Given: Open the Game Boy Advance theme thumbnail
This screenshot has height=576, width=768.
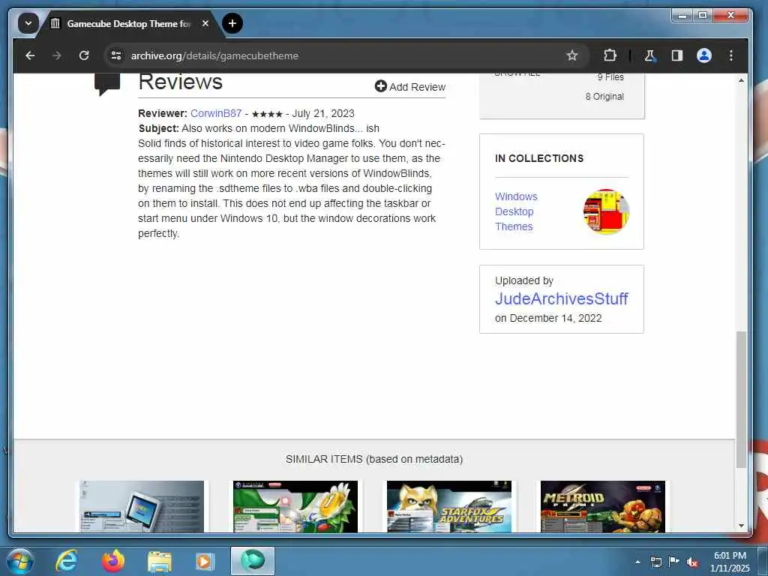Looking at the screenshot, I should point(142,506).
